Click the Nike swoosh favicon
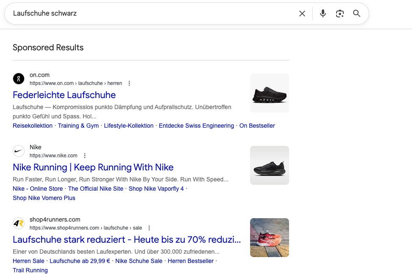Screen dimensions: 412x274 coord(19,151)
